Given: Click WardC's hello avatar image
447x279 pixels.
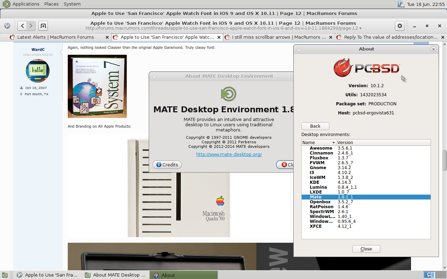Looking at the screenshot, I should [38, 70].
